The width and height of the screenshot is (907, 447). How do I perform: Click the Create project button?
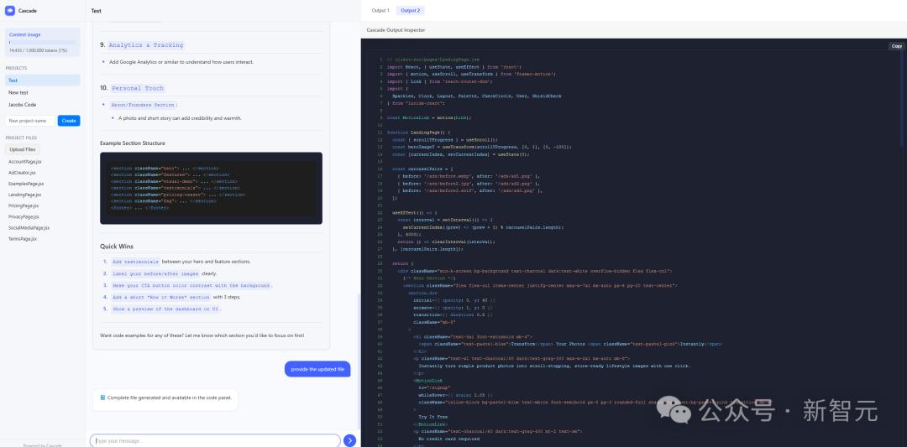point(69,121)
